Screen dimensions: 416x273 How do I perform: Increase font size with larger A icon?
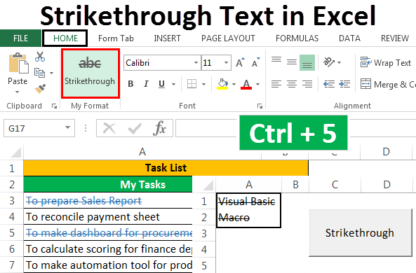240,62
